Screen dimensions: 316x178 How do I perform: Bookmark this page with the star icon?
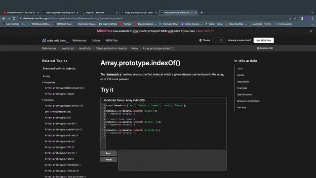[x=295, y=18]
